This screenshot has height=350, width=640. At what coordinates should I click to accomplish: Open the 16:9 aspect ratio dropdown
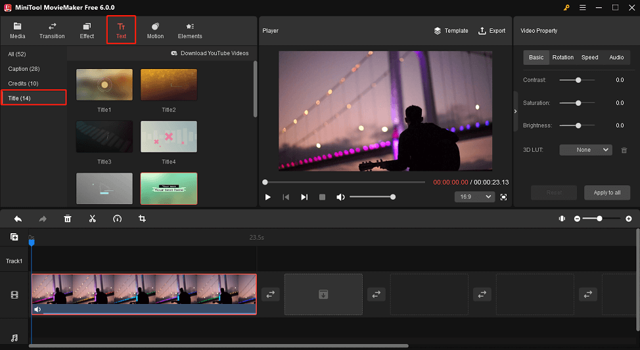point(474,197)
